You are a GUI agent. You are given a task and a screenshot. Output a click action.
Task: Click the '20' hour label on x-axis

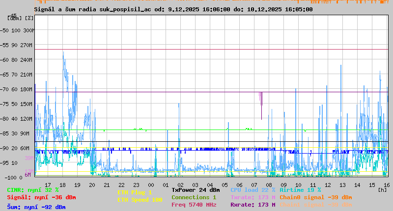92,185
